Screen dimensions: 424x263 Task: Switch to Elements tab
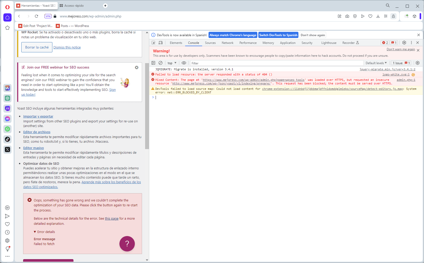coord(176,43)
